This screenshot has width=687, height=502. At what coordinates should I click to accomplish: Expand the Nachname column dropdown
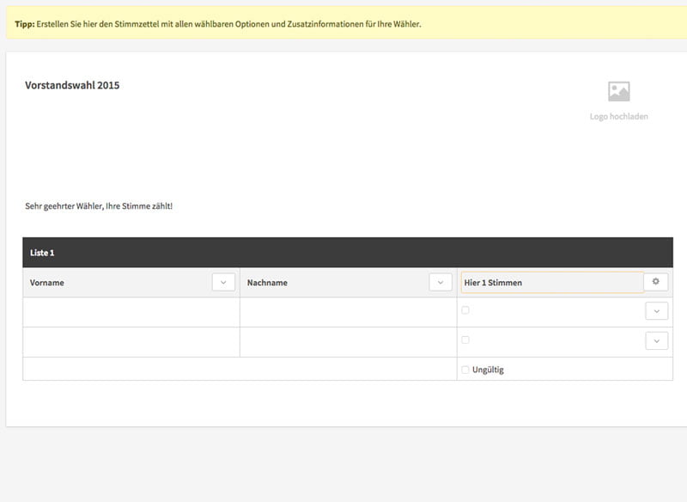pos(440,282)
